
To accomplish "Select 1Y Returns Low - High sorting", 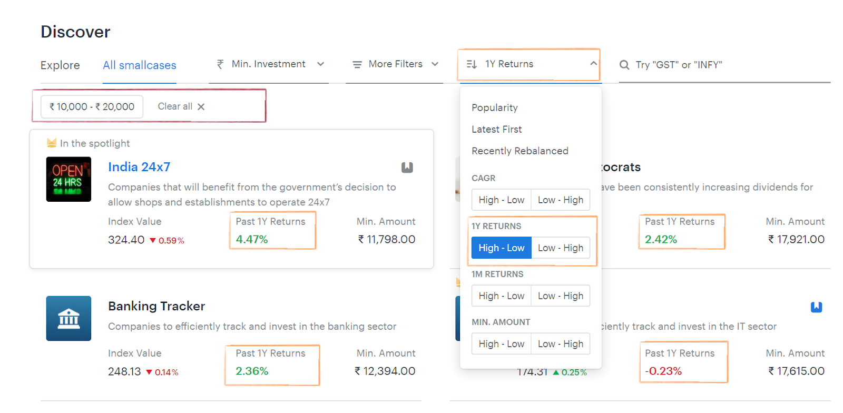I will (560, 248).
